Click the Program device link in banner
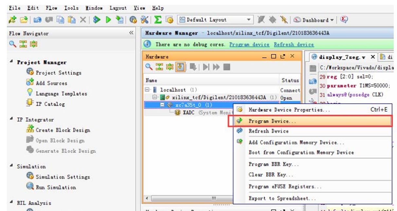The width and height of the screenshot is (397, 211). (249, 44)
